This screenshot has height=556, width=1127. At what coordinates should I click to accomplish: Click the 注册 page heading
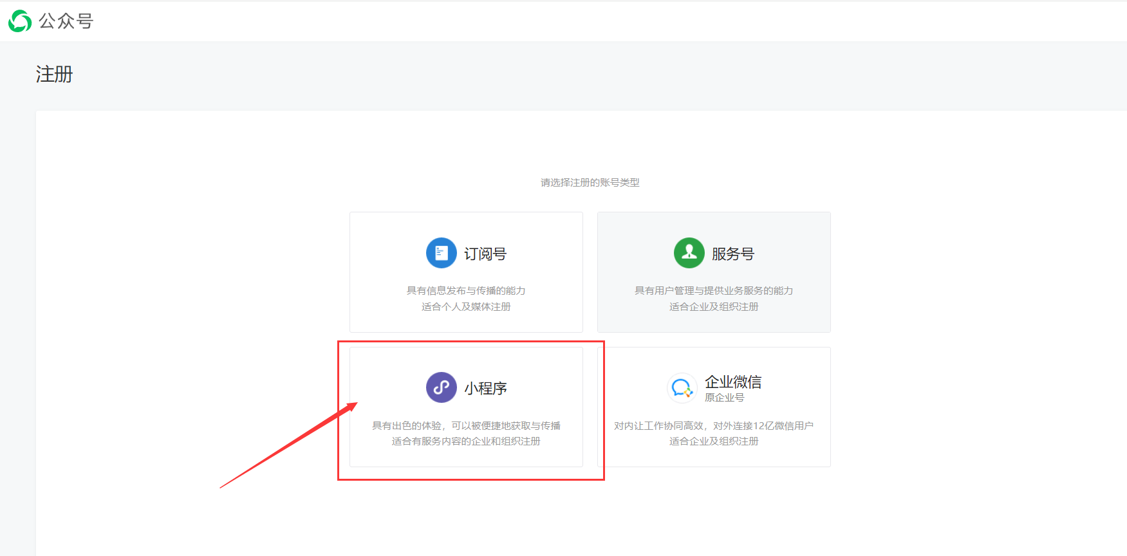(55, 74)
